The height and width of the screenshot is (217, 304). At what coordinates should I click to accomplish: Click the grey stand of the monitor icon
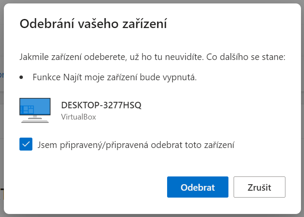(35, 119)
